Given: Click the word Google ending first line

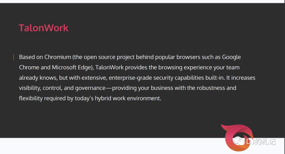Looking at the screenshot, I should [231, 57].
